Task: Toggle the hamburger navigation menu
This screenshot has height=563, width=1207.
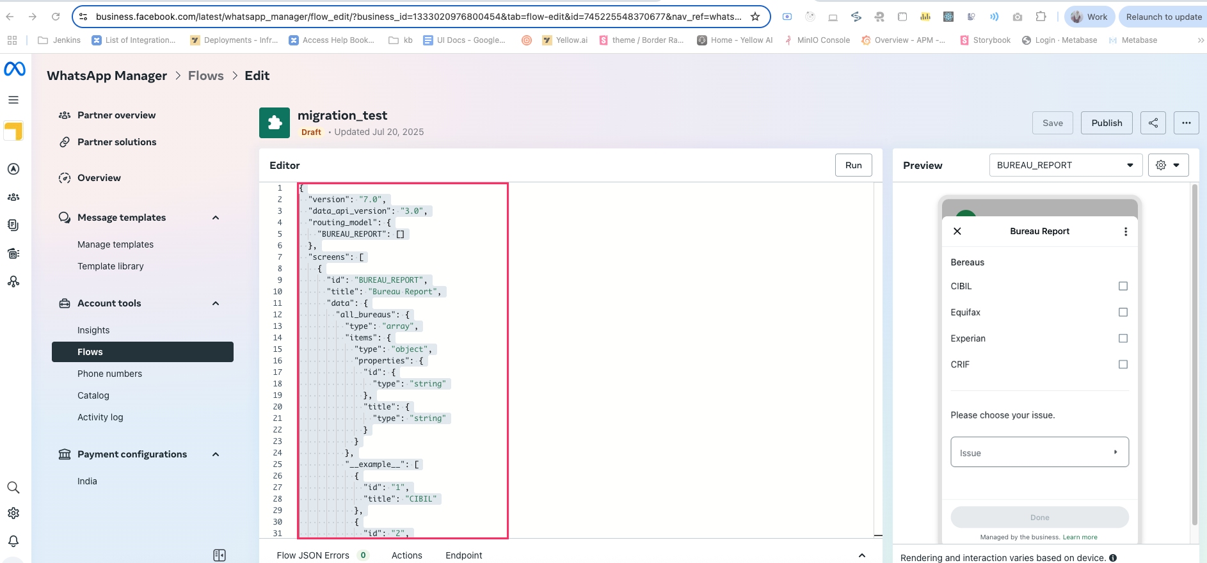Action: point(13,100)
